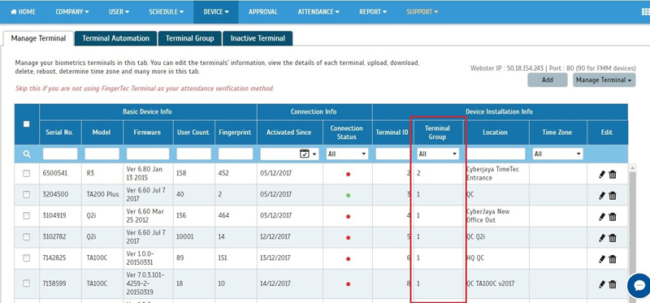Screen dimensions: 650x303
Task: Edit terminal 7142825 with pencil icon
Action: click(602, 259)
